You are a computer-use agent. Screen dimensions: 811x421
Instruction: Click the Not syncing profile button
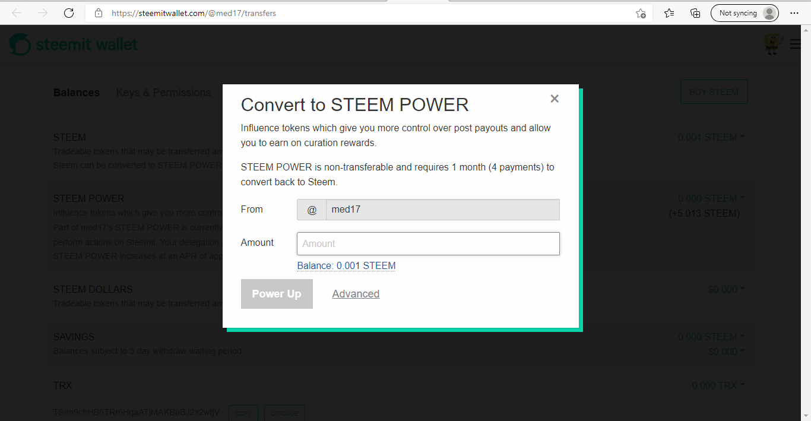745,13
